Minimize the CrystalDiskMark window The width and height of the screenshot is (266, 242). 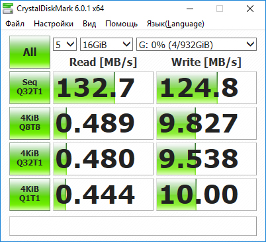coord(190,9)
